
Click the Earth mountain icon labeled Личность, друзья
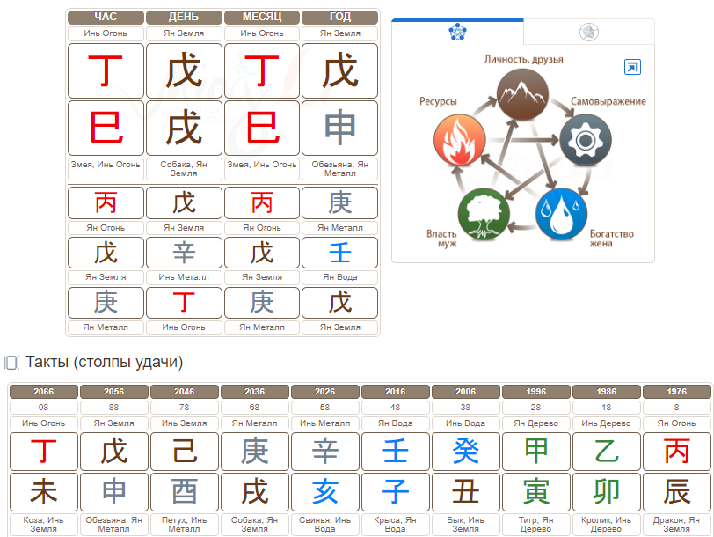(522, 91)
